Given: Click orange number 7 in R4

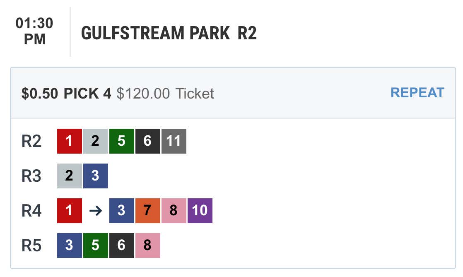Looking at the screenshot, I should point(148,211).
